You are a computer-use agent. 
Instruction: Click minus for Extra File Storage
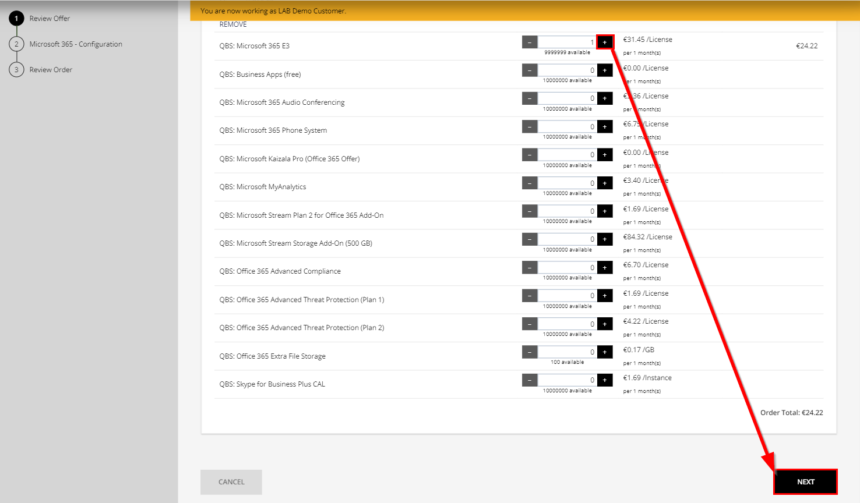530,352
